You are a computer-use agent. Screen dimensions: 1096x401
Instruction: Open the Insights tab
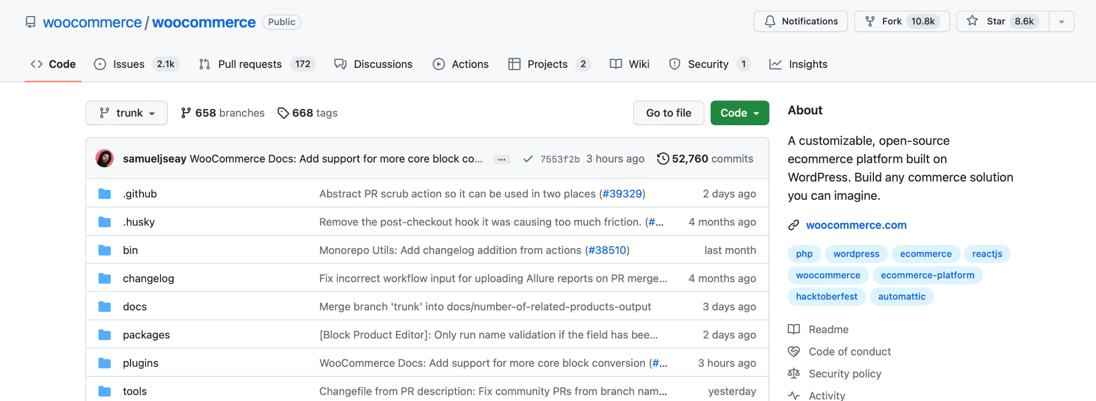tap(798, 64)
